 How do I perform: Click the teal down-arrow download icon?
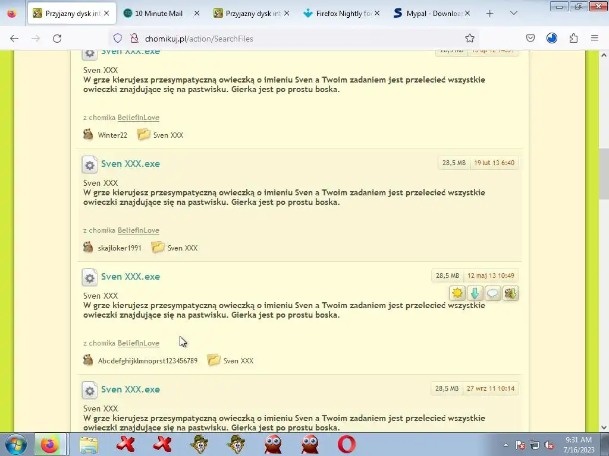pos(475,293)
